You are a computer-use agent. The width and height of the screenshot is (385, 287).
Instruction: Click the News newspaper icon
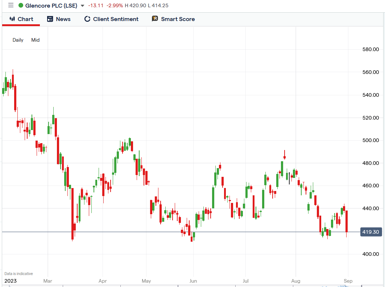[x=50, y=19]
